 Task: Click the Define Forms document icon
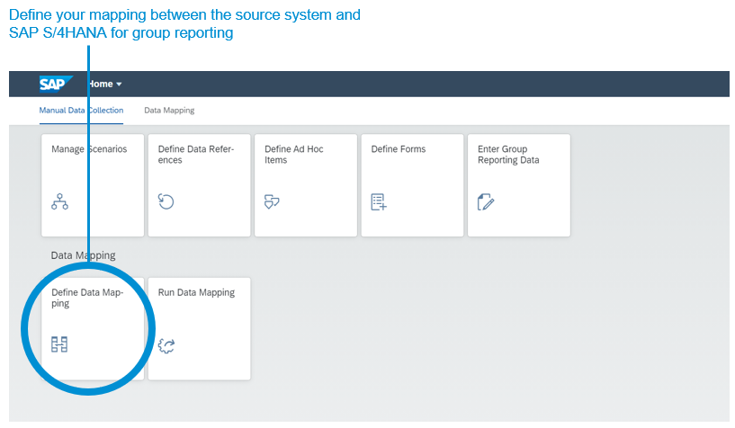point(379,201)
